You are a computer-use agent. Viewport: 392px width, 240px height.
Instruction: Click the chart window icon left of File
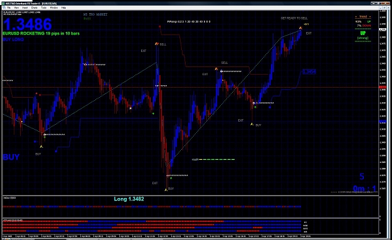pyautogui.click(x=4, y=8)
